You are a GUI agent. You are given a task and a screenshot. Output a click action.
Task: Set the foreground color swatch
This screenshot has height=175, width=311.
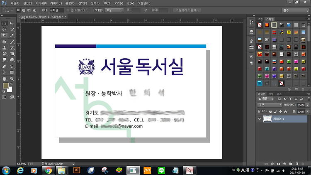point(6,86)
